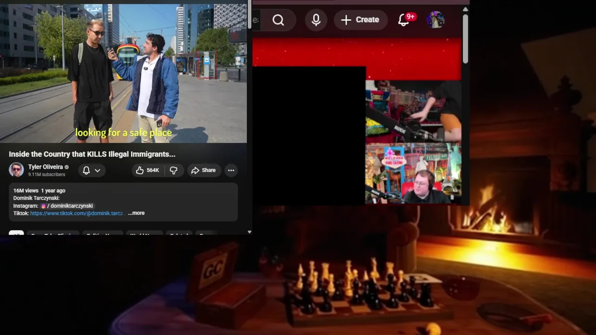Open the three-dot more actions menu
The image size is (596, 335).
click(231, 170)
